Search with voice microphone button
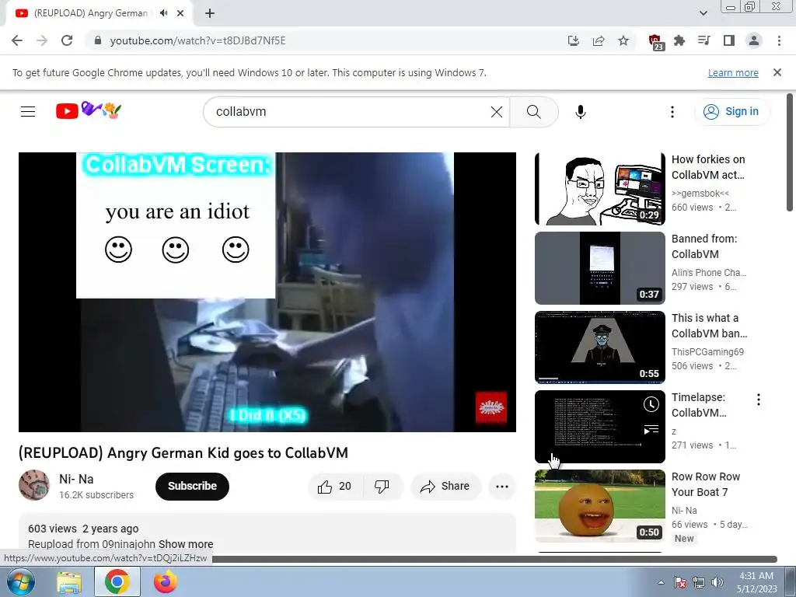 pos(581,112)
